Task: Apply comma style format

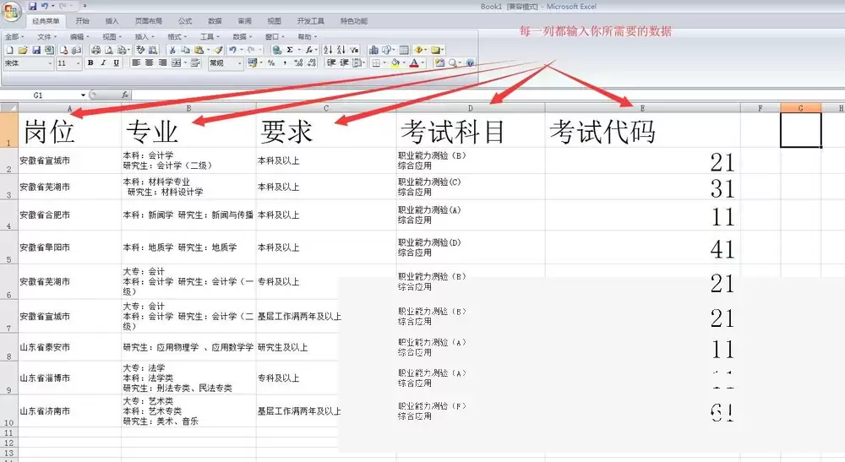Action: pyautogui.click(x=285, y=63)
